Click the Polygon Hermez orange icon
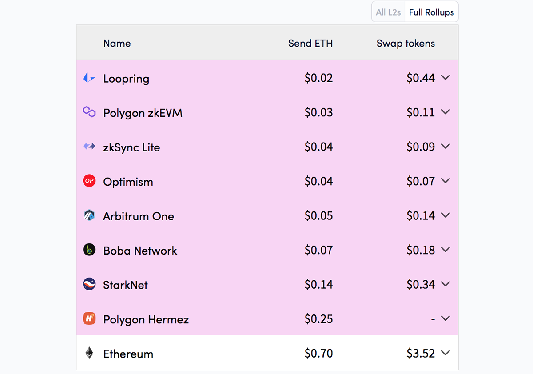Screen dimensions: 533x374 pos(89,318)
